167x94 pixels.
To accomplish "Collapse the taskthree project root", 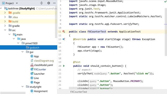I will tap(1, 8).
